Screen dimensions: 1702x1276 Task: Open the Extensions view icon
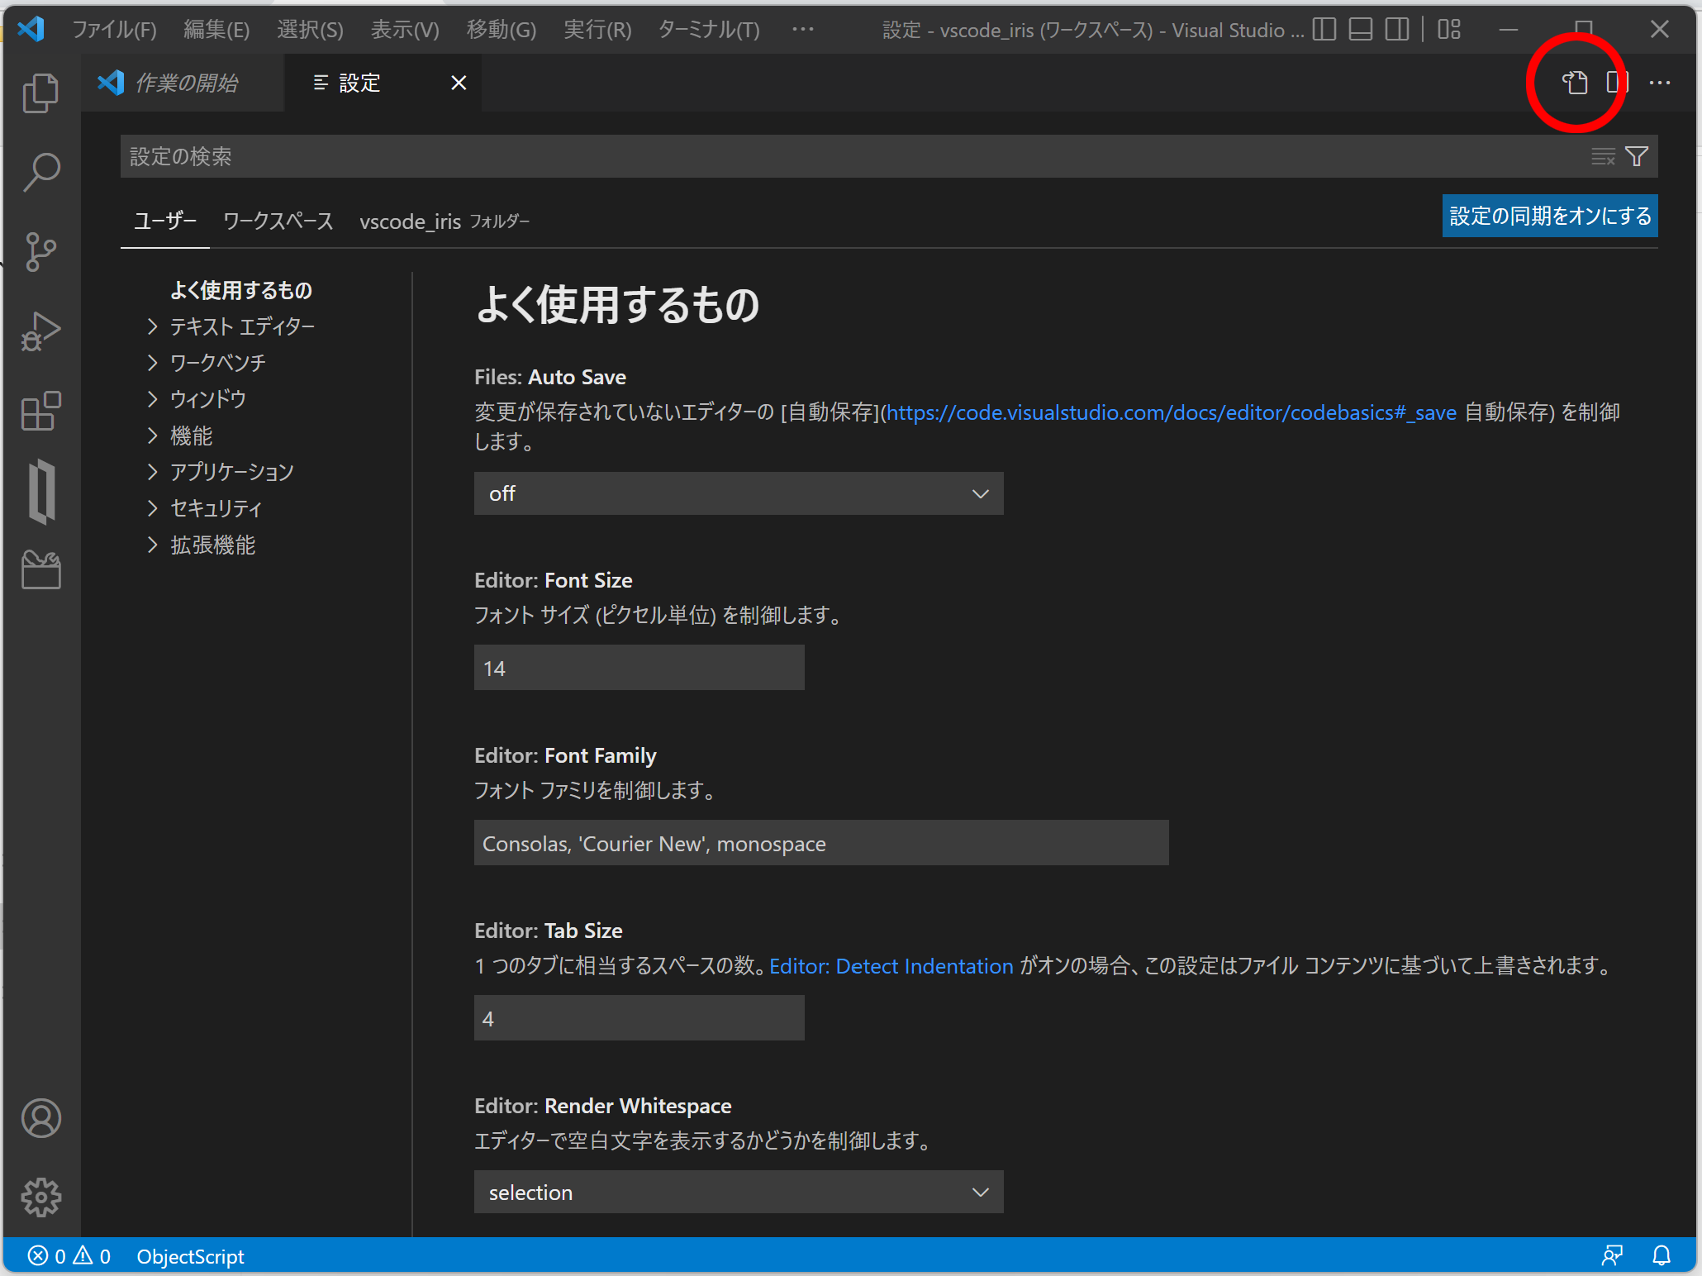[40, 411]
